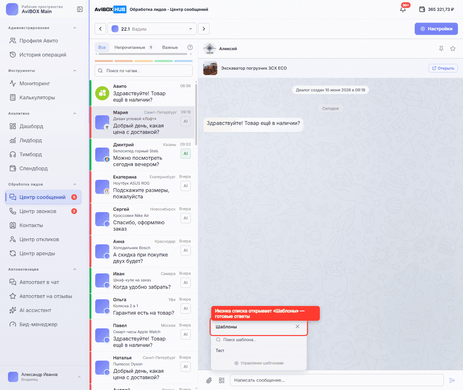Switch to the Важные tab
Screen dimensions: 463x390
(170, 47)
